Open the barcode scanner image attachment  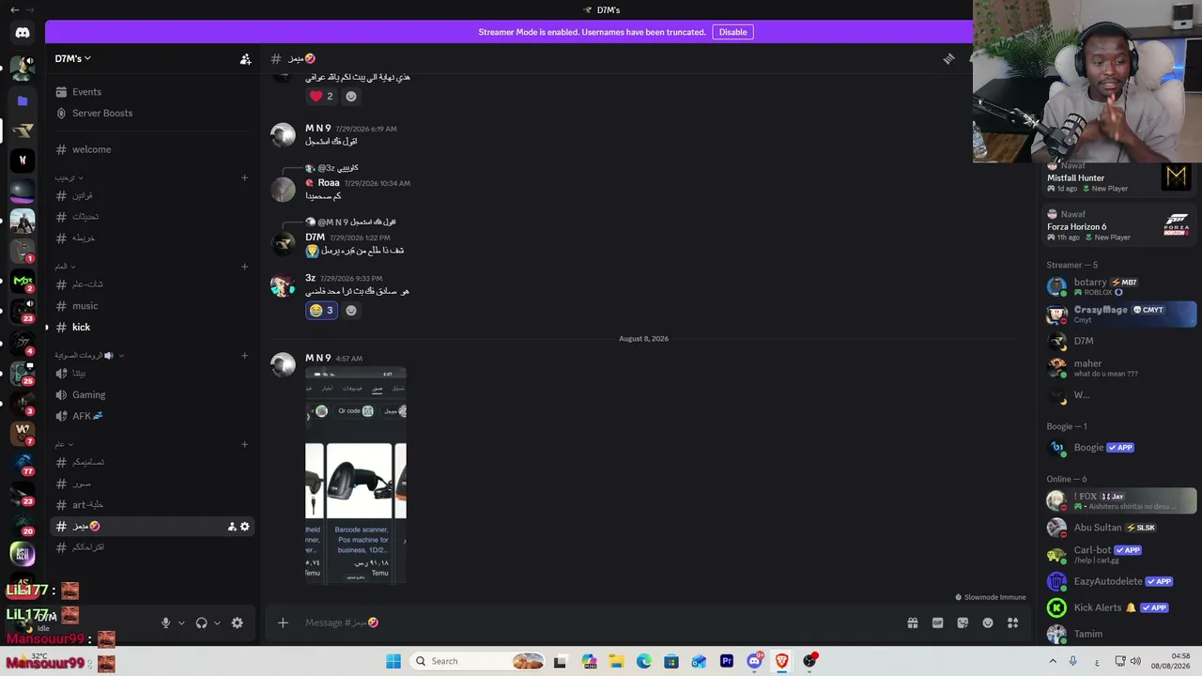[x=356, y=475]
